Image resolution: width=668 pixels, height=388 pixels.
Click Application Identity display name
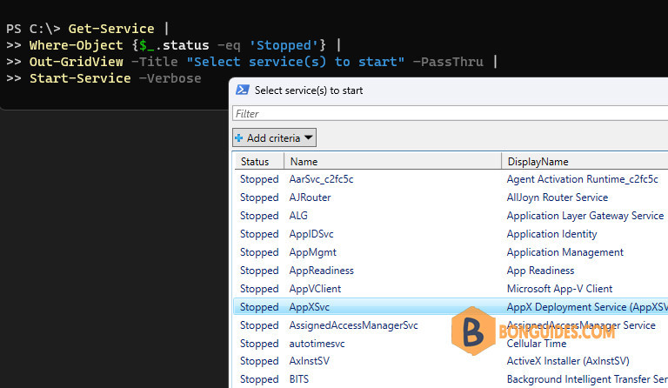(551, 234)
